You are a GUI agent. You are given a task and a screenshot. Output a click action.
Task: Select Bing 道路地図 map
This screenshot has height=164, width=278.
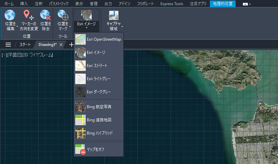pyautogui.click(x=99, y=120)
